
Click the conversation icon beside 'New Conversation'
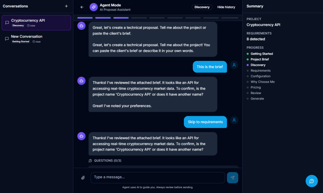pos(7,39)
